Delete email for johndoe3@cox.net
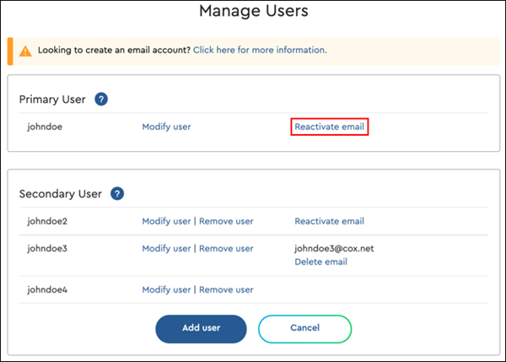506x362 pixels. [320, 262]
